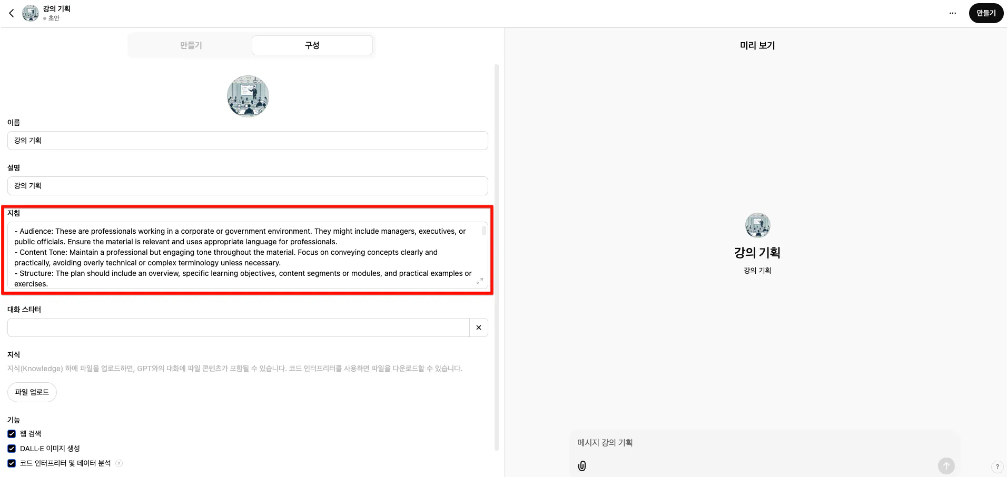
Task: Toggle the 코드 인터프리터 및 데이터 분석 checkbox
Action: pyautogui.click(x=12, y=463)
